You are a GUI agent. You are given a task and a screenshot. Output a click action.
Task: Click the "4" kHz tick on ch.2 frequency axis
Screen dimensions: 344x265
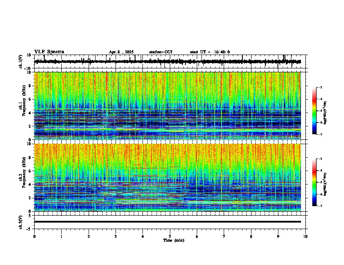click(30, 184)
